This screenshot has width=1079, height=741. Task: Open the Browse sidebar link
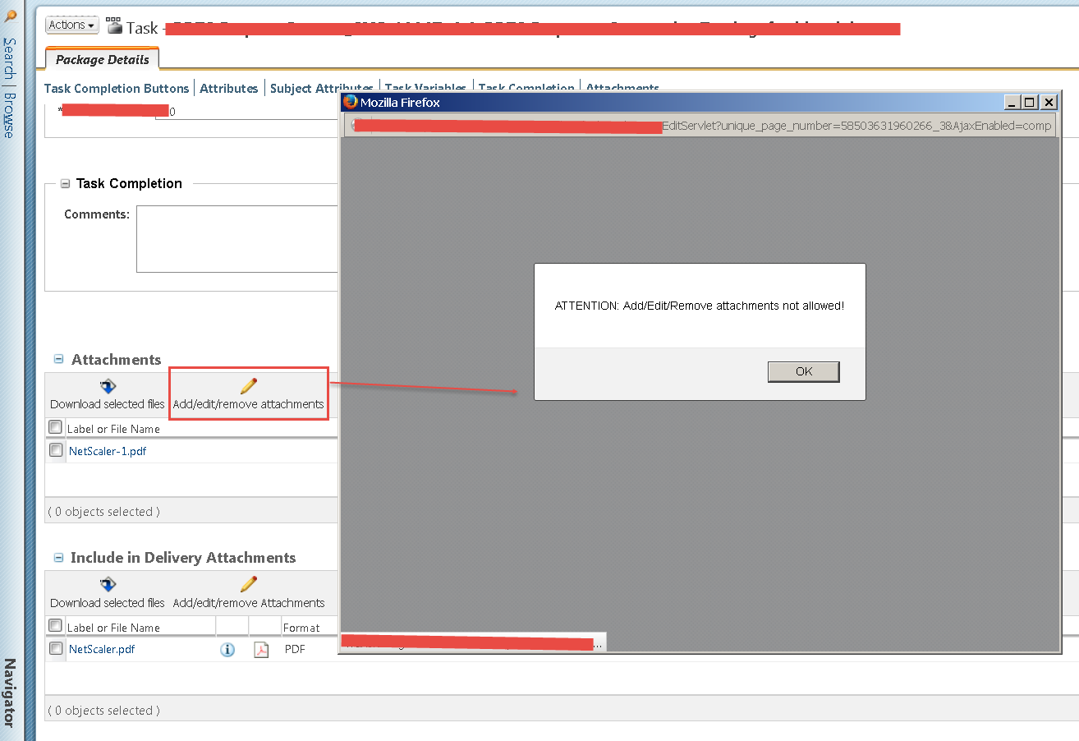tap(10, 115)
